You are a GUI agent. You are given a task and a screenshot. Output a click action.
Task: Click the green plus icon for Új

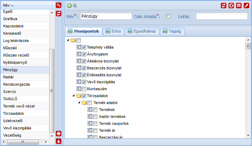(69, 6)
